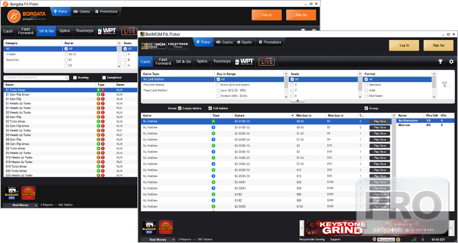Check Low ($12.50 - $50) buy-in range
This screenshot has height=243, width=458.
tap(218, 90)
